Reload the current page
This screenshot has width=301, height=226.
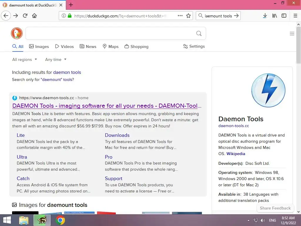tap(25, 16)
